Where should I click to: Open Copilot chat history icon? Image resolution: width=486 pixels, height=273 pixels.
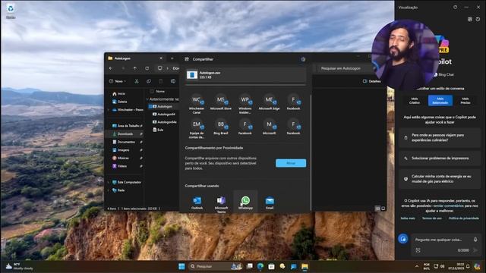point(478,19)
